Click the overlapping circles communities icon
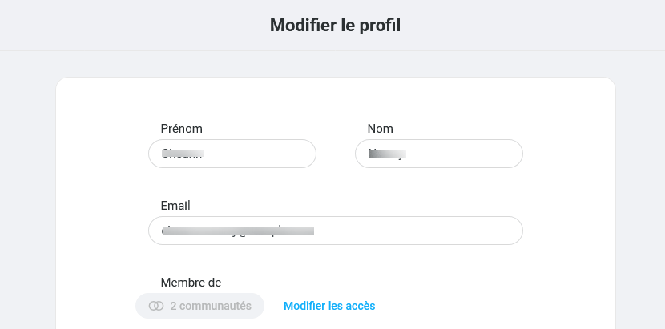 pyautogui.click(x=156, y=306)
